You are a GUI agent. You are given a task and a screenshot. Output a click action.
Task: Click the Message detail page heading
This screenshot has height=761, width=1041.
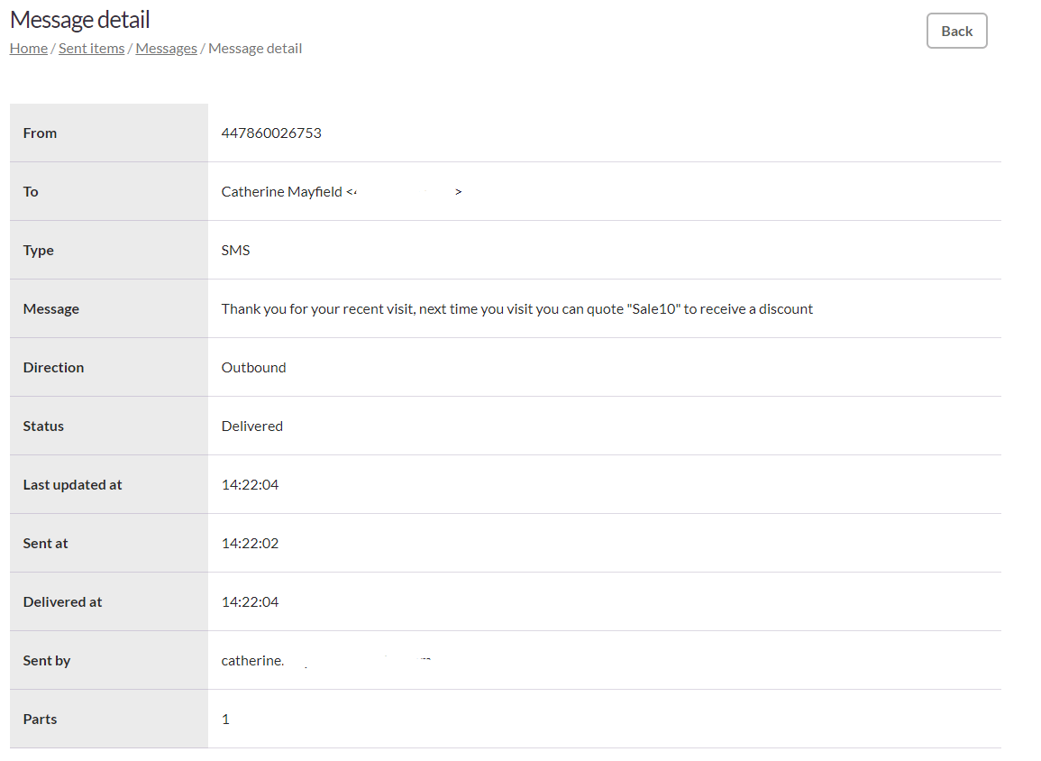(79, 19)
